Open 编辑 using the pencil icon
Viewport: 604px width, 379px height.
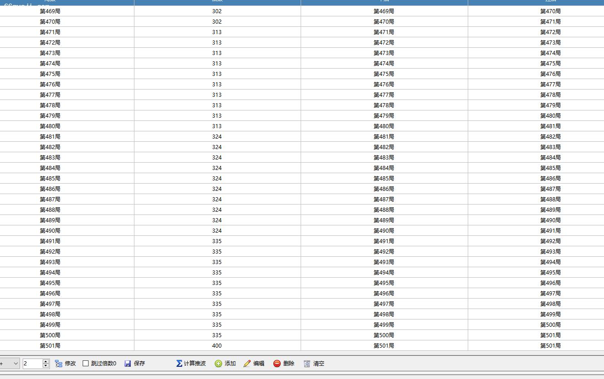pos(254,364)
